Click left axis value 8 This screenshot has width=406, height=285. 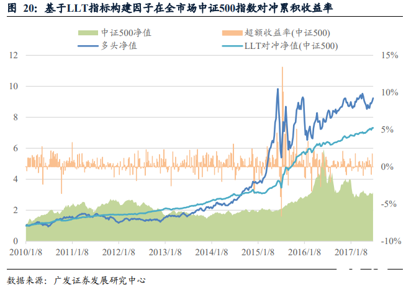[x=16, y=117]
